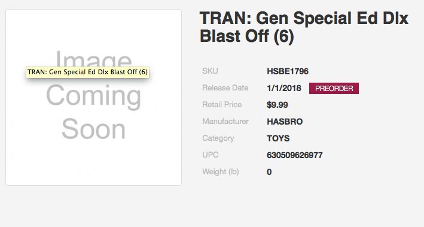Click the weight value 0
The width and height of the screenshot is (424, 227).
(x=269, y=172)
